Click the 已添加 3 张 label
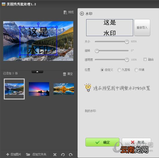The image size is (159, 158). (10, 73)
